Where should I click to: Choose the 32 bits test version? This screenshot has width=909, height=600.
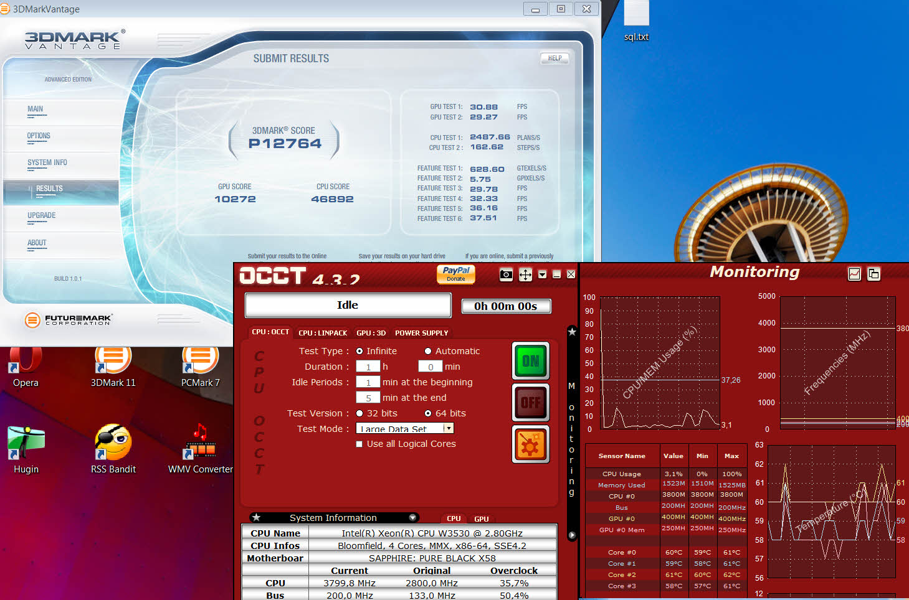pos(359,413)
